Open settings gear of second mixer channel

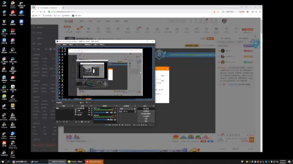(115, 120)
